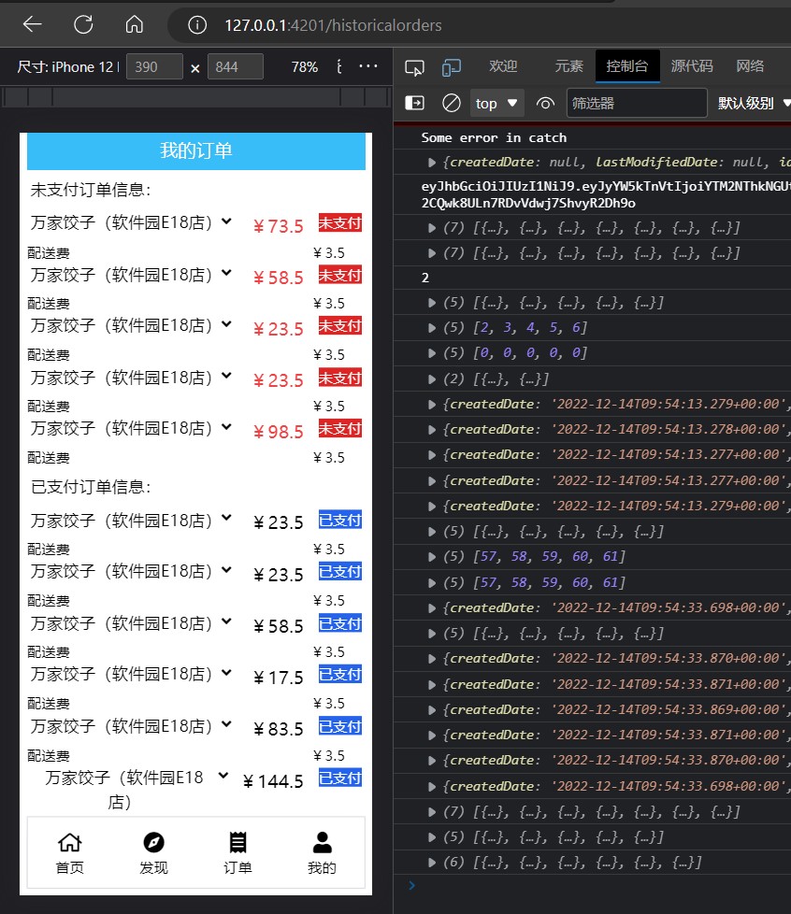Go back with browser back arrow
Image resolution: width=791 pixels, height=914 pixels.
(32, 24)
